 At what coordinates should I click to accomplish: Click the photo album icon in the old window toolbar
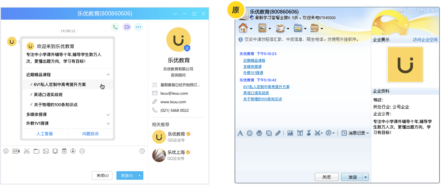(262, 28)
